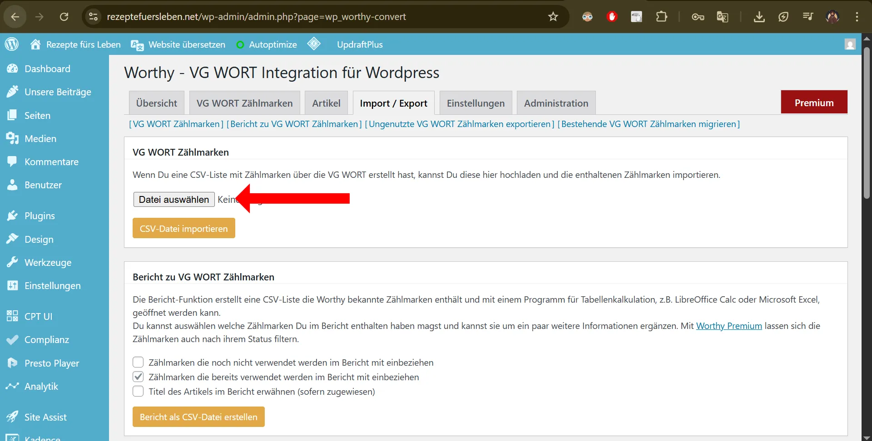Open the Extensions puzzle icon
Screen dimensions: 872x441
(661, 17)
